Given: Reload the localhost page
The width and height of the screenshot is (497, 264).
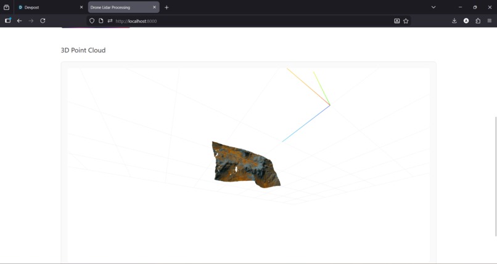Looking at the screenshot, I should (x=43, y=21).
